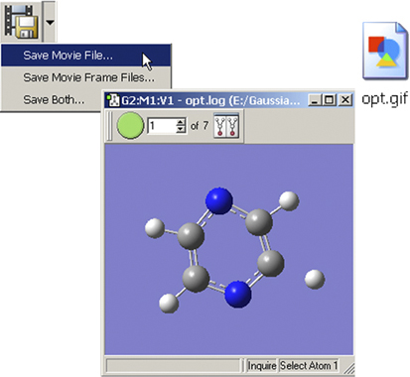Screen dimensions: 410x377
Task: Click the toolbar grip handle beside play button
Action: pyautogui.click(x=110, y=126)
